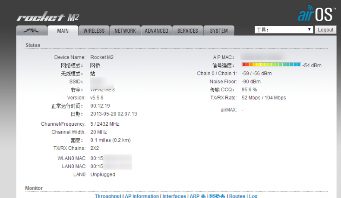Click the Rocket M2 product logo
The image size is (341, 198).
(x=48, y=17)
